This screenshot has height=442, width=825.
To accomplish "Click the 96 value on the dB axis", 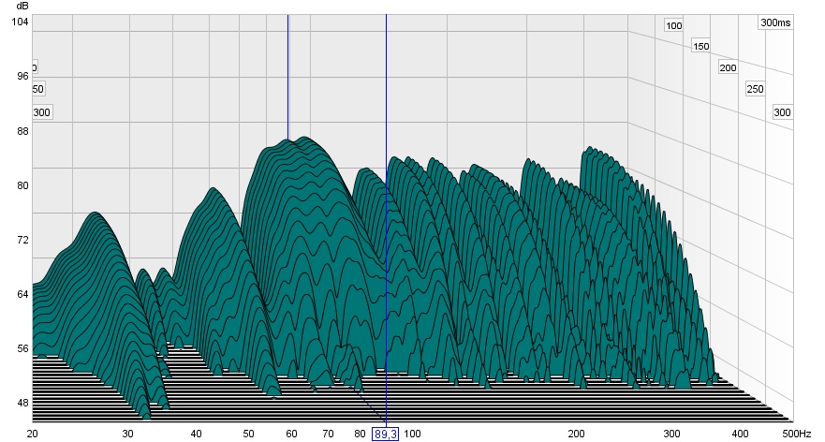I will pos(22,76).
